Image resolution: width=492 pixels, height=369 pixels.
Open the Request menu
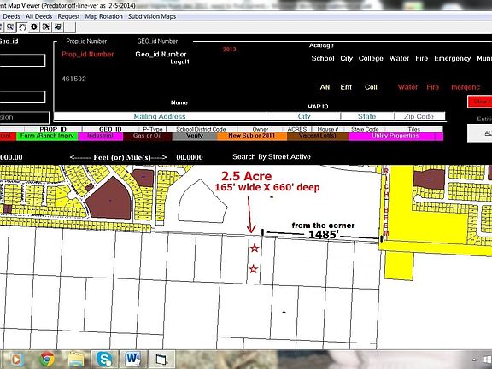(68, 16)
